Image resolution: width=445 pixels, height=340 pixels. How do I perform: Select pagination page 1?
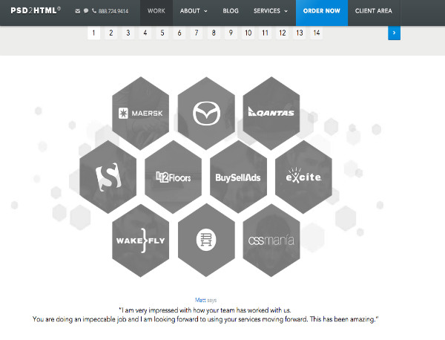click(x=93, y=33)
